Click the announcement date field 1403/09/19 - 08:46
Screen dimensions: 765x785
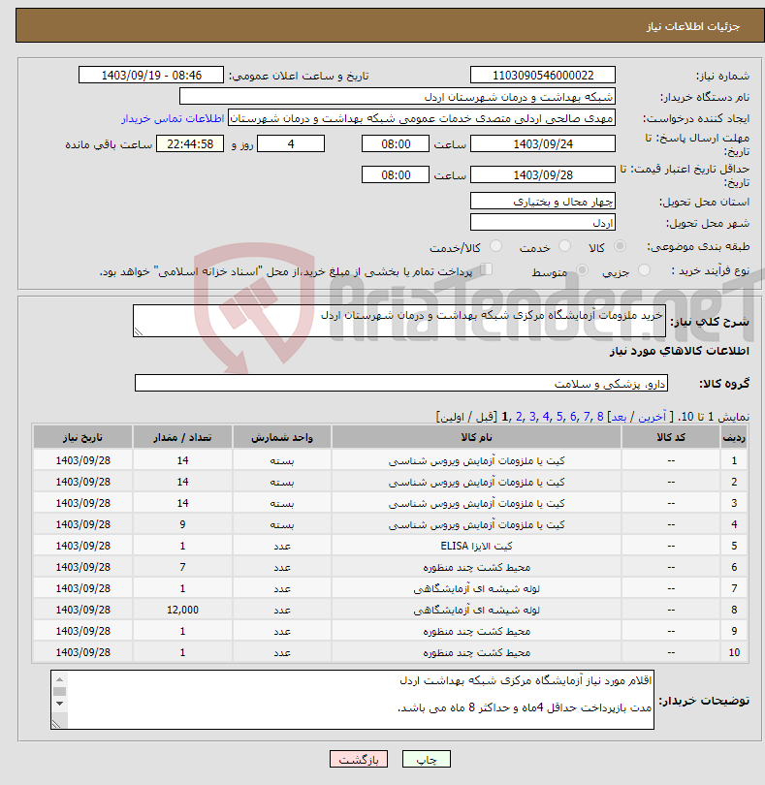point(151,75)
